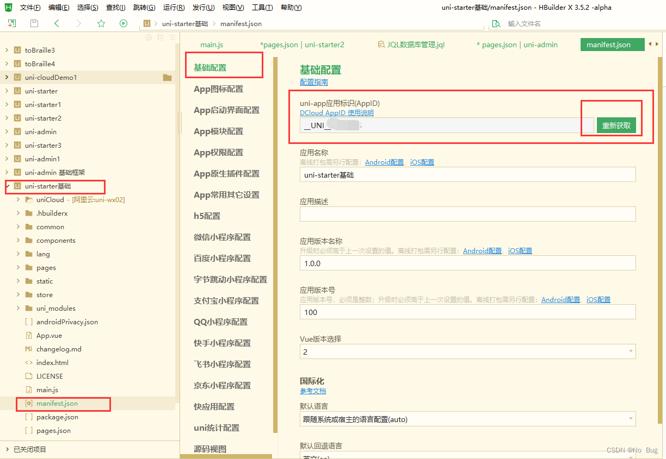Click the 应用名称 input field
Screen dimensions: 666x459
point(468,174)
